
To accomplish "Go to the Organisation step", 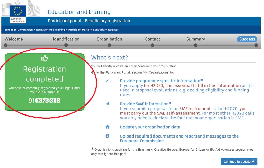I will pyautogui.click(x=109, y=39).
